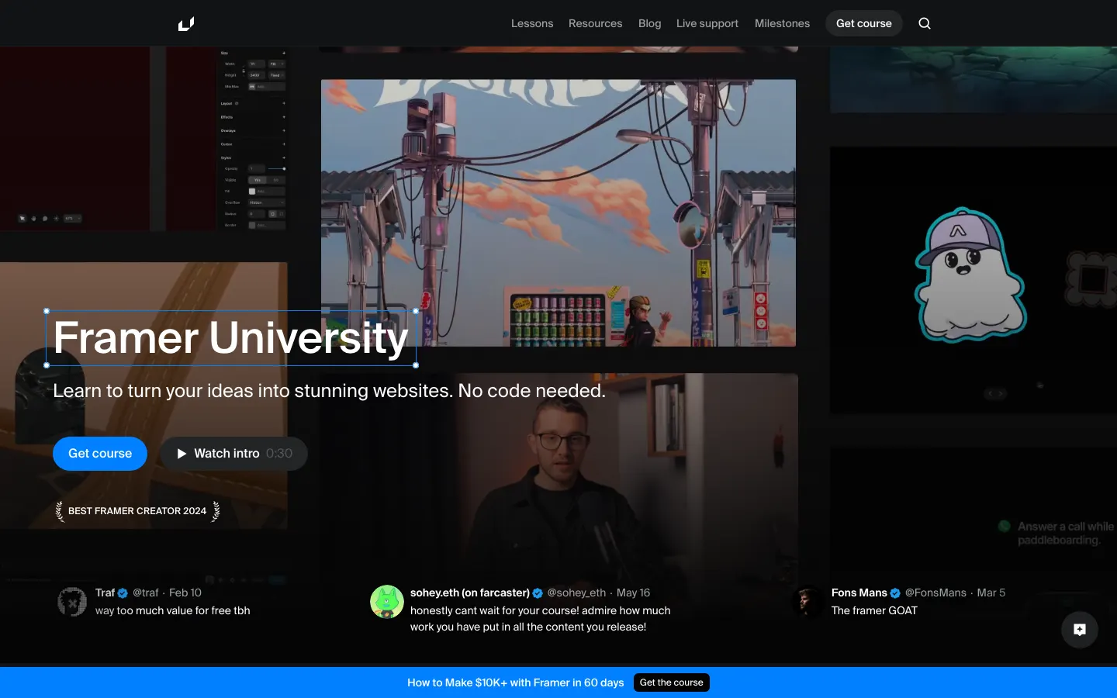The height and width of the screenshot is (698, 1117).
Task: Click the chat widget icon at bottom right
Action: point(1079,630)
